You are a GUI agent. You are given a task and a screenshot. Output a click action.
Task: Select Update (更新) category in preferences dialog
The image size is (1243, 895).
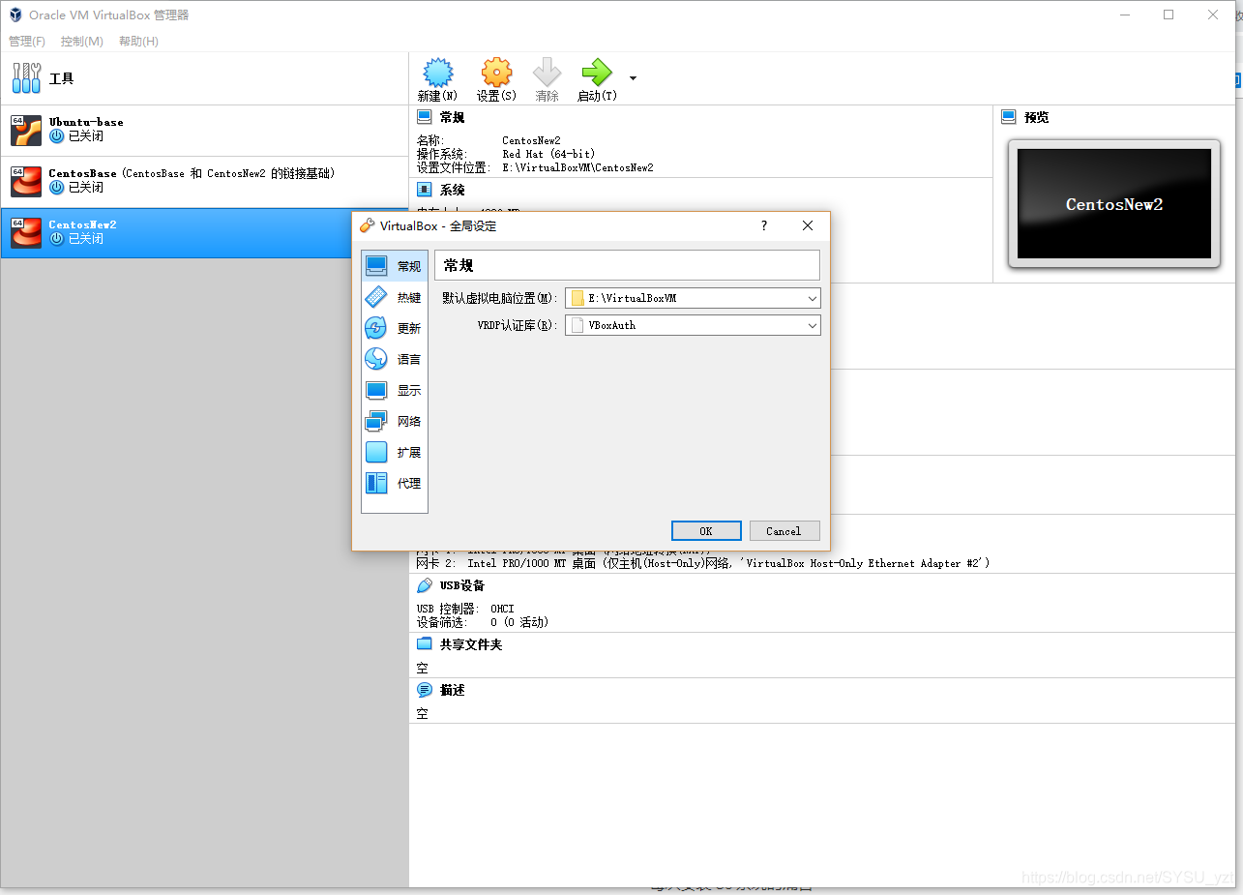395,328
